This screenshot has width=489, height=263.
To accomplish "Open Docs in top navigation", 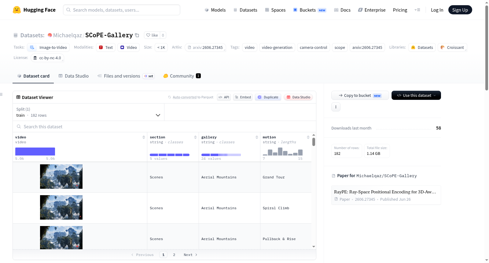I will [342, 10].
